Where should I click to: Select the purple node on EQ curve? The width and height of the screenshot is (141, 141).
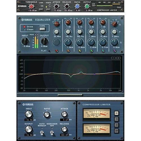coord(95,74)
